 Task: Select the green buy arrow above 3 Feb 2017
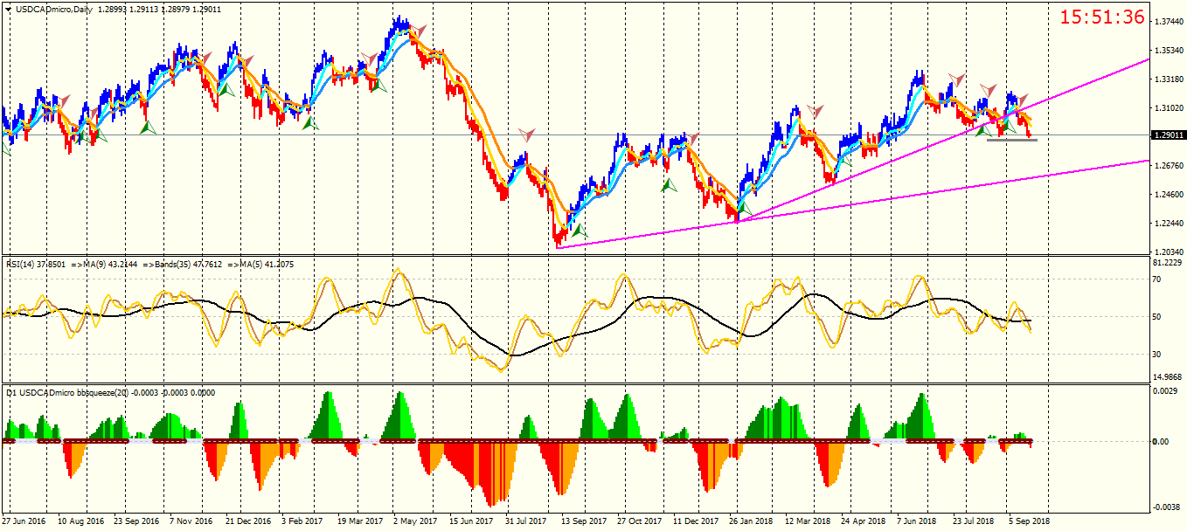click(x=309, y=122)
